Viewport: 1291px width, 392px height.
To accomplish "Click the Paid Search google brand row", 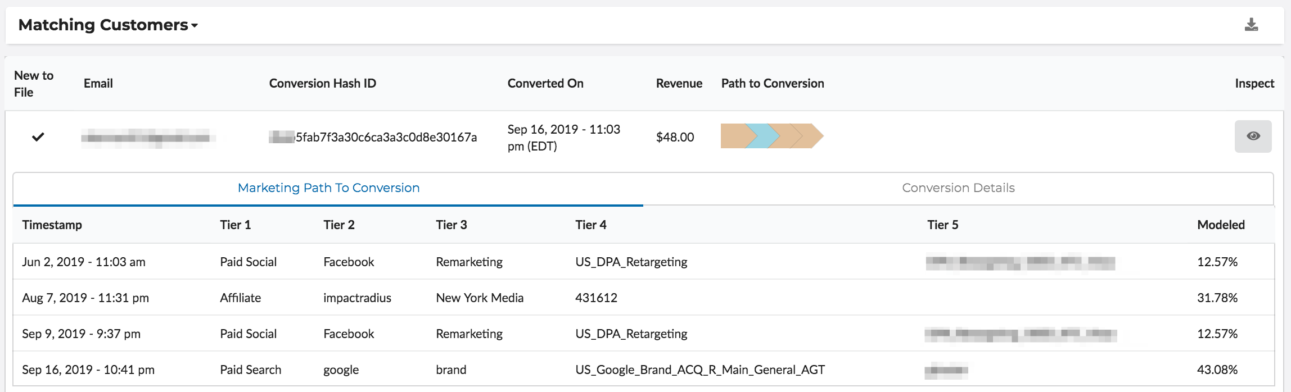I will coord(341,370).
